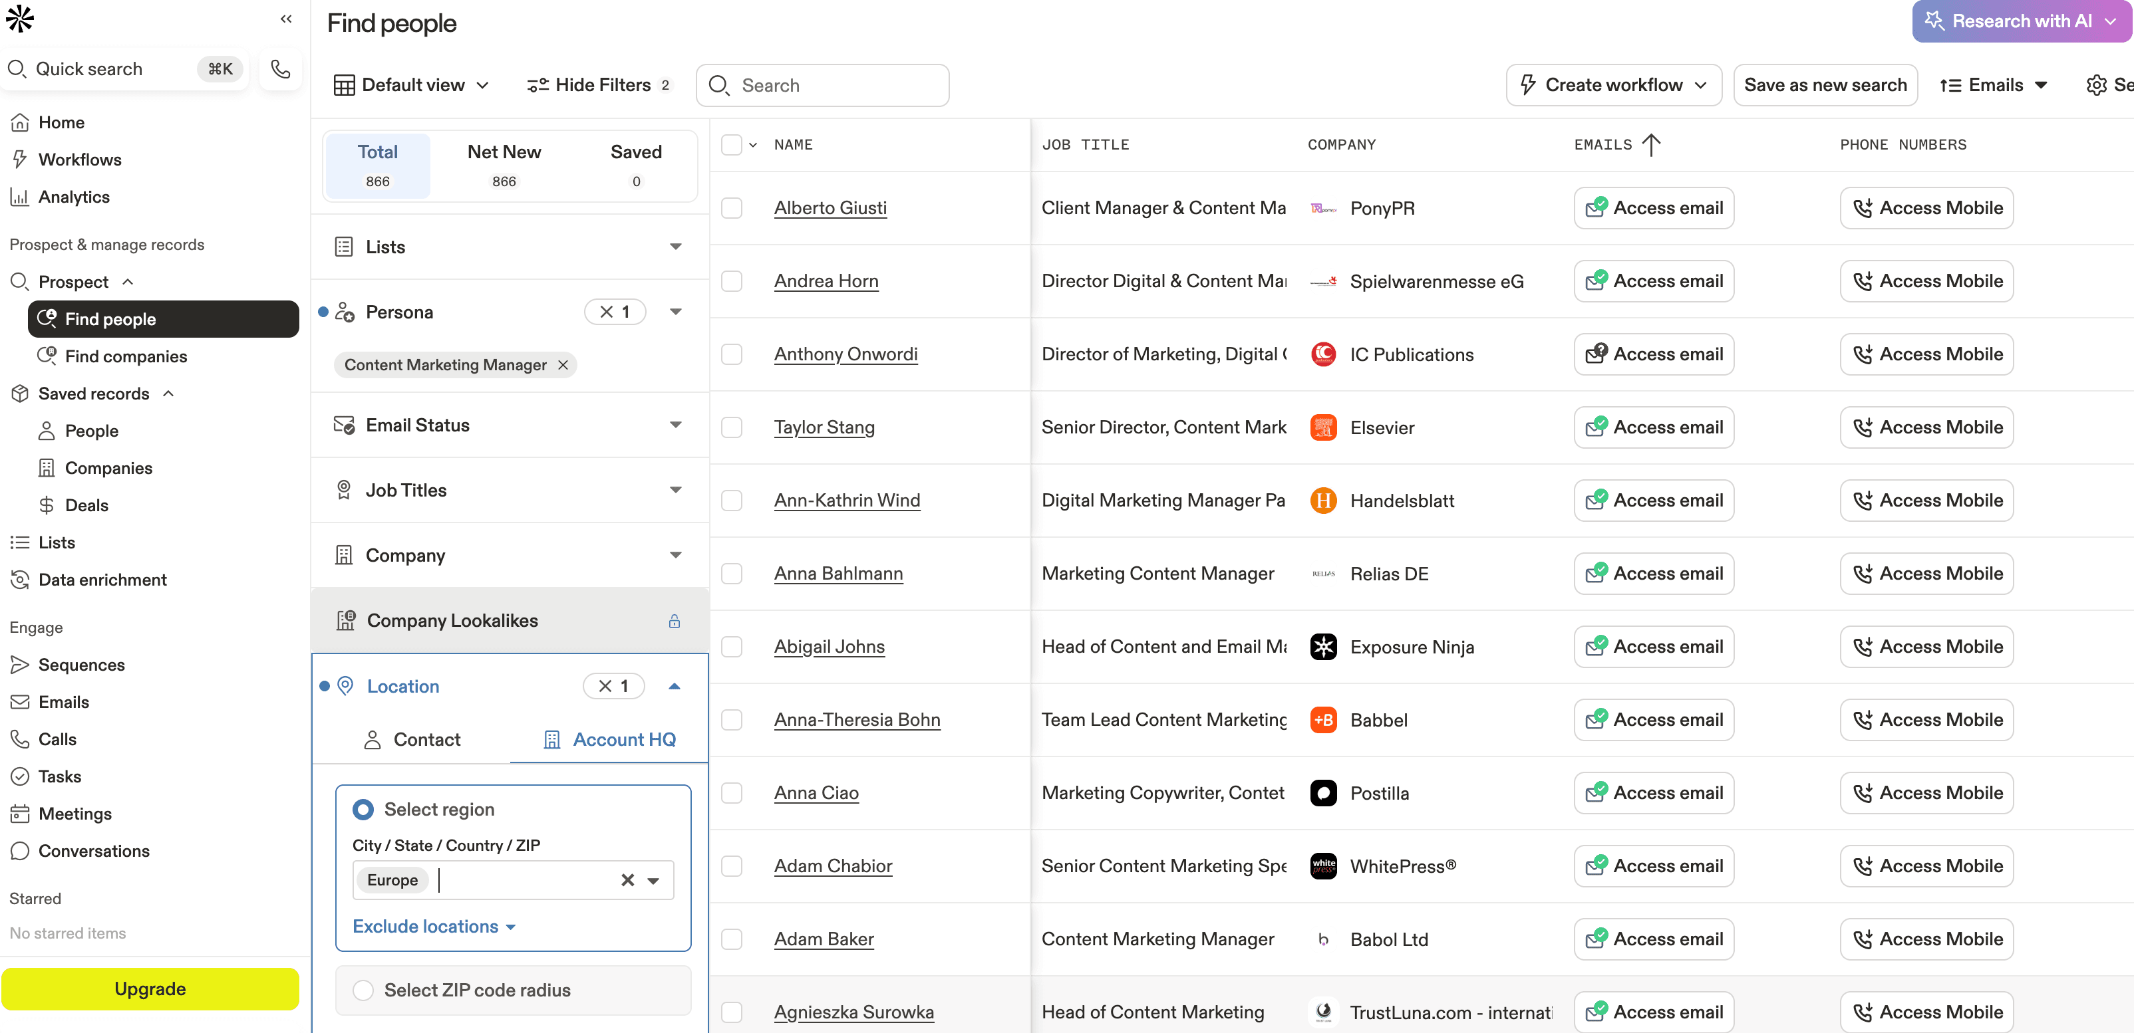Select the ZIP code radius radio button
2134x1033 pixels.
pyautogui.click(x=364, y=989)
